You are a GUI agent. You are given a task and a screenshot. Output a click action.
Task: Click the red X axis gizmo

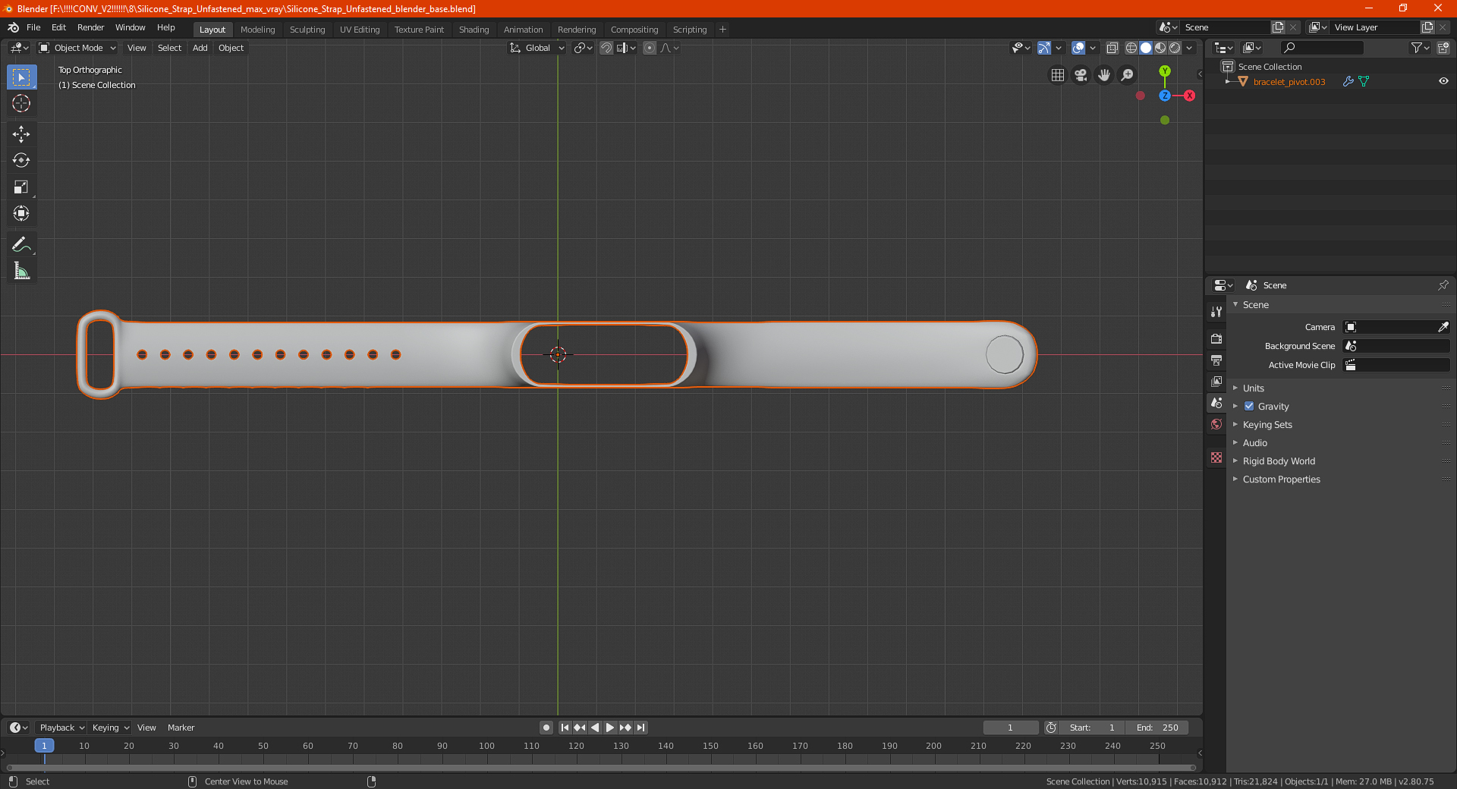[x=1189, y=96]
